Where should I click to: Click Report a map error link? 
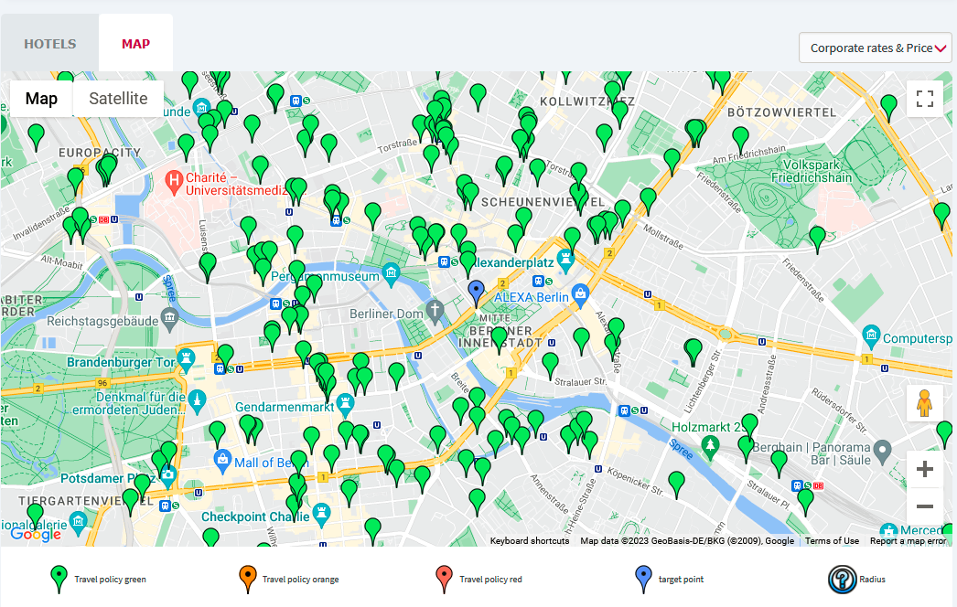coord(908,540)
